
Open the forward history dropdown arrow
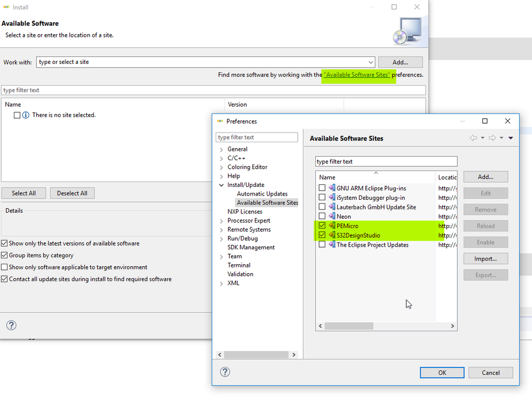pos(501,138)
